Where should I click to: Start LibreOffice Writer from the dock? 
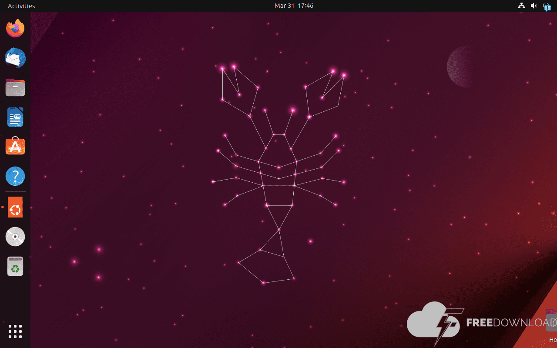[x=15, y=117]
